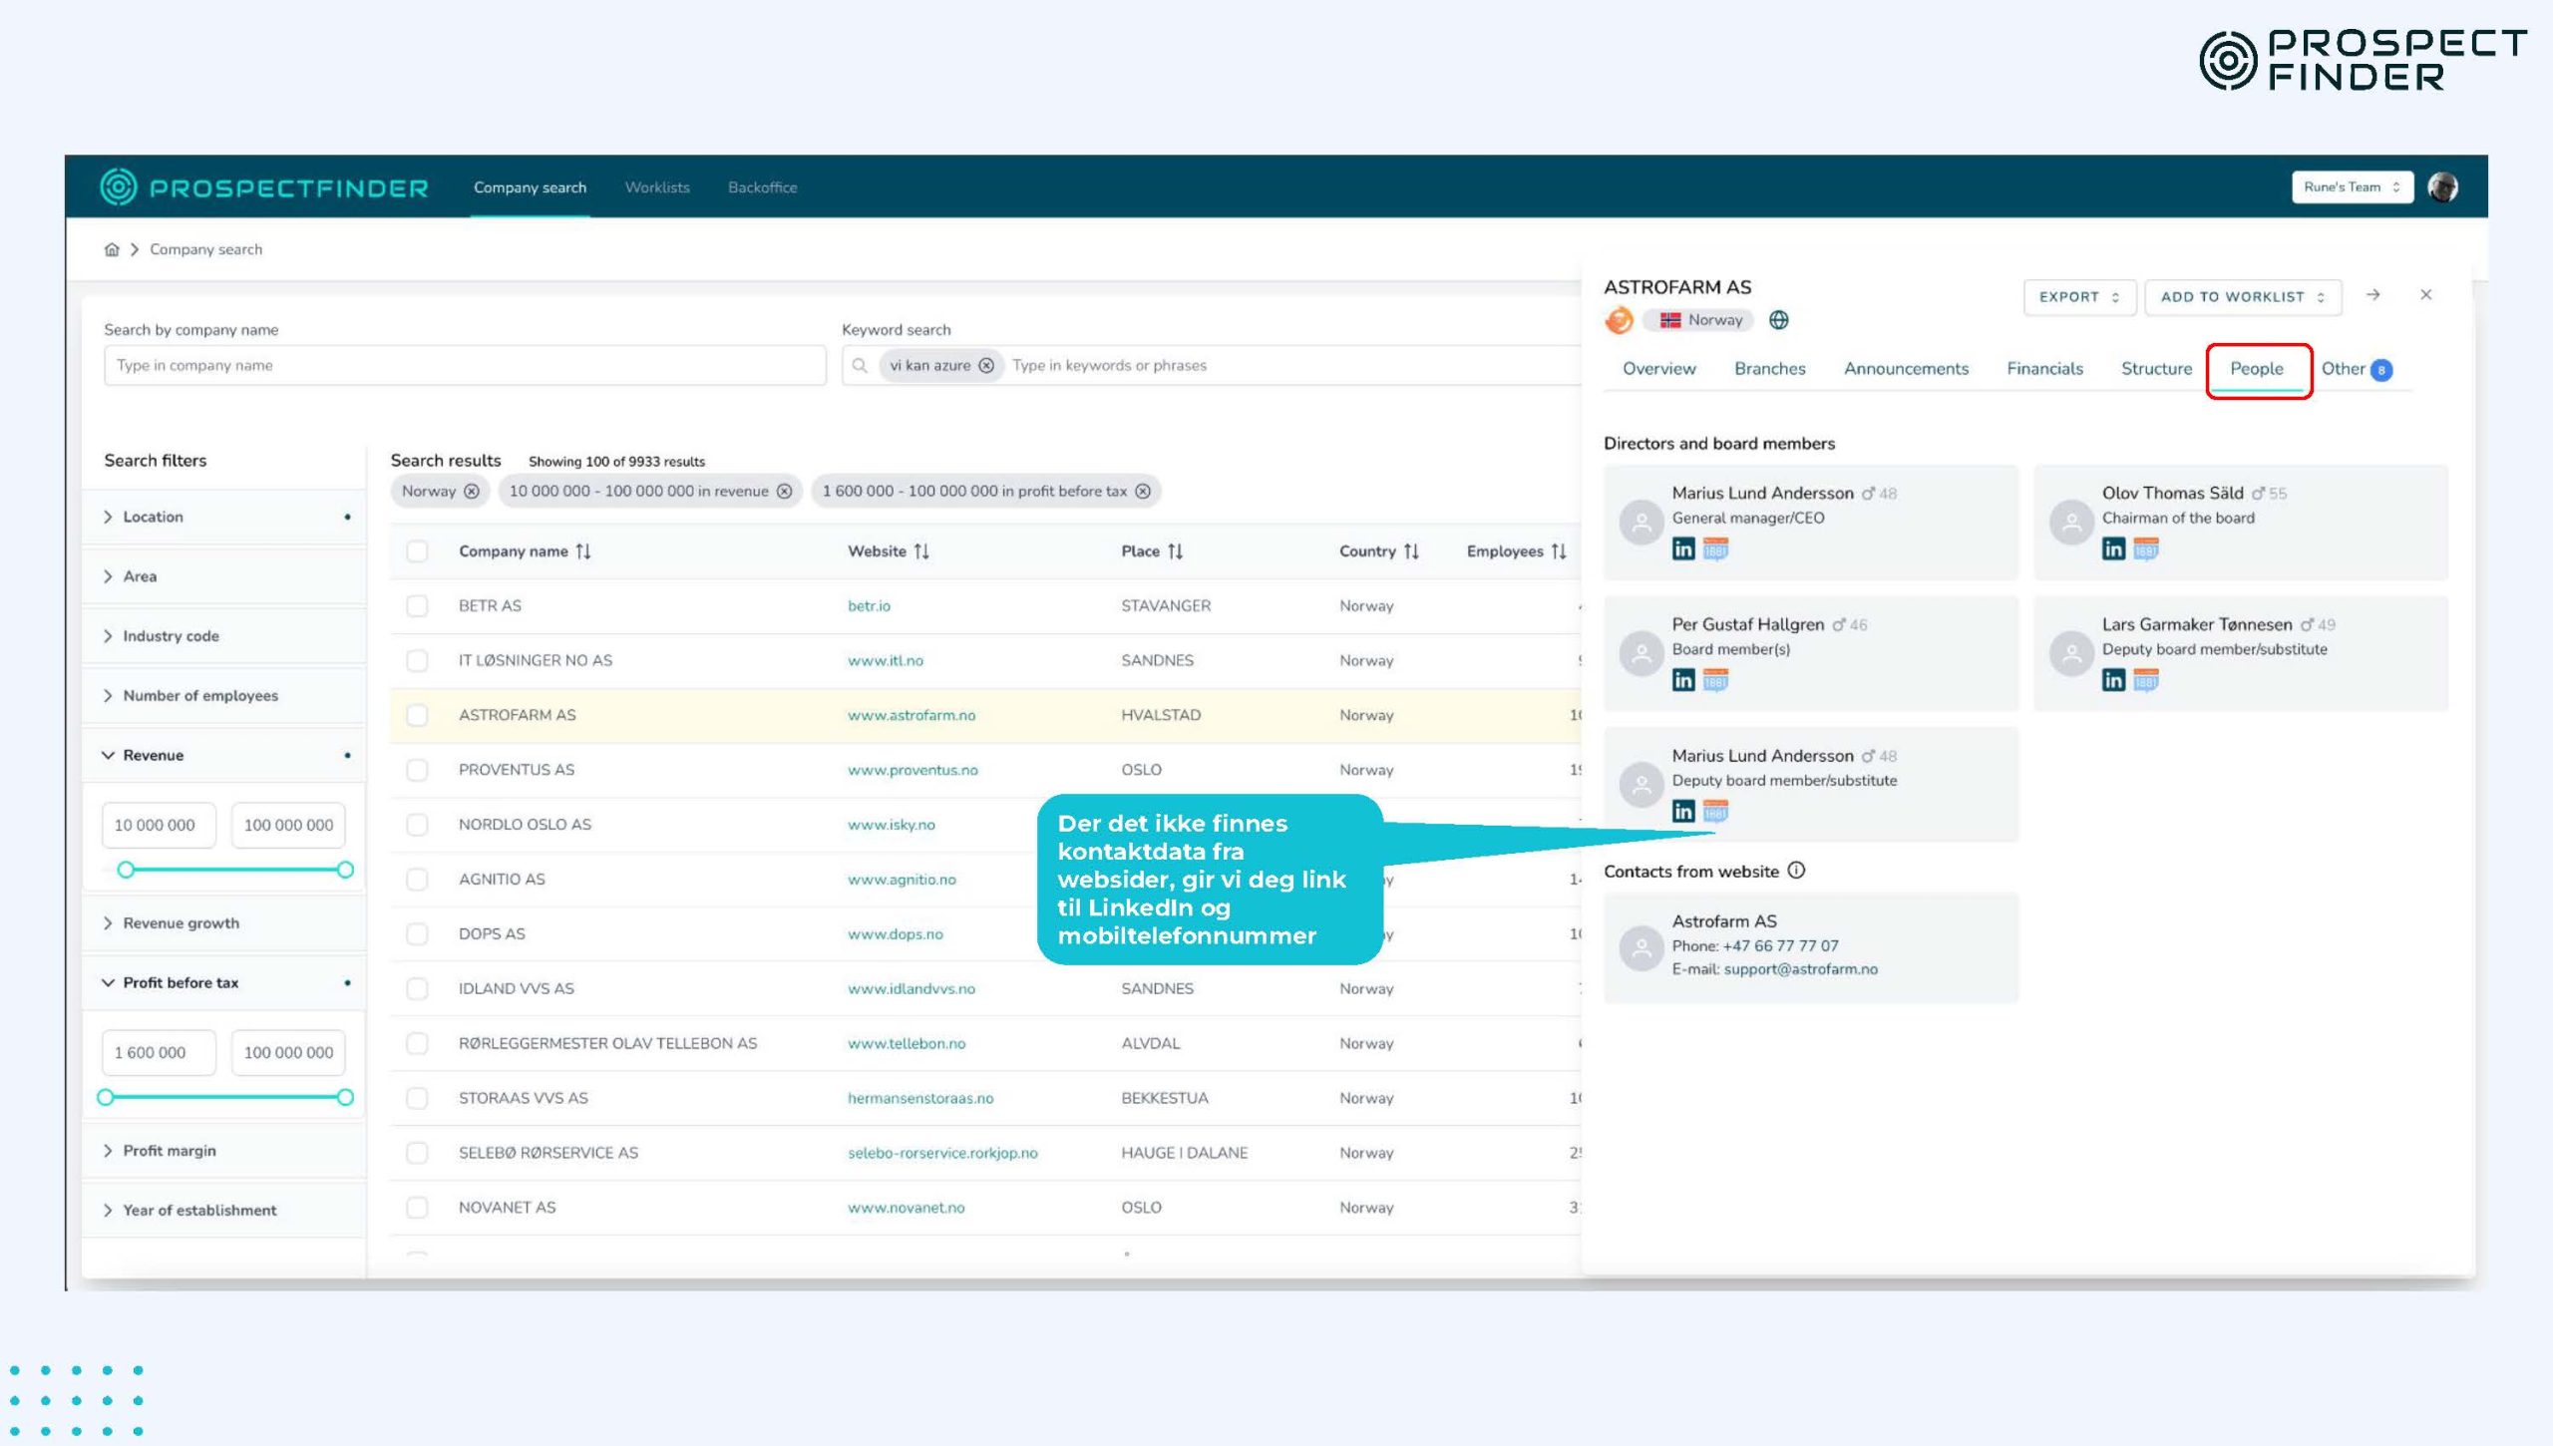Image resolution: width=2553 pixels, height=1446 pixels.
Task: Sort results by Company name column
Action: click(x=583, y=551)
